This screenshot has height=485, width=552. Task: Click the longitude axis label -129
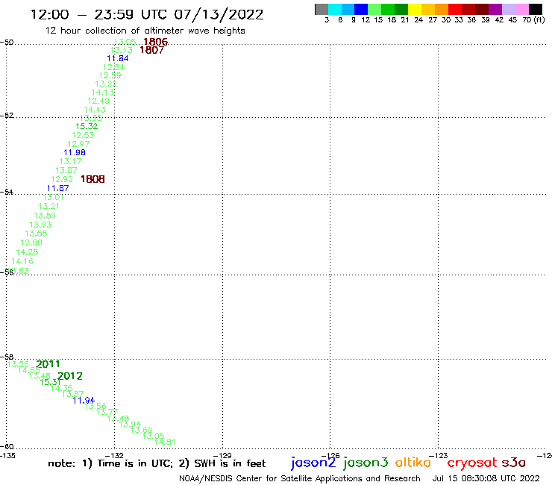[x=222, y=455]
